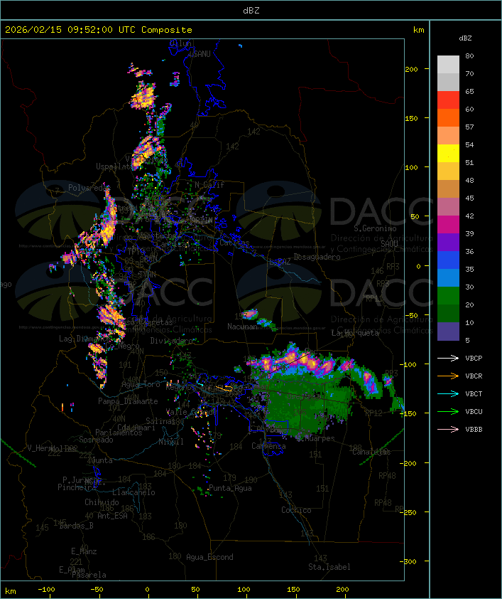Click the Lag.Diamante map label
Screen dimensions: 502x599
(x=83, y=339)
